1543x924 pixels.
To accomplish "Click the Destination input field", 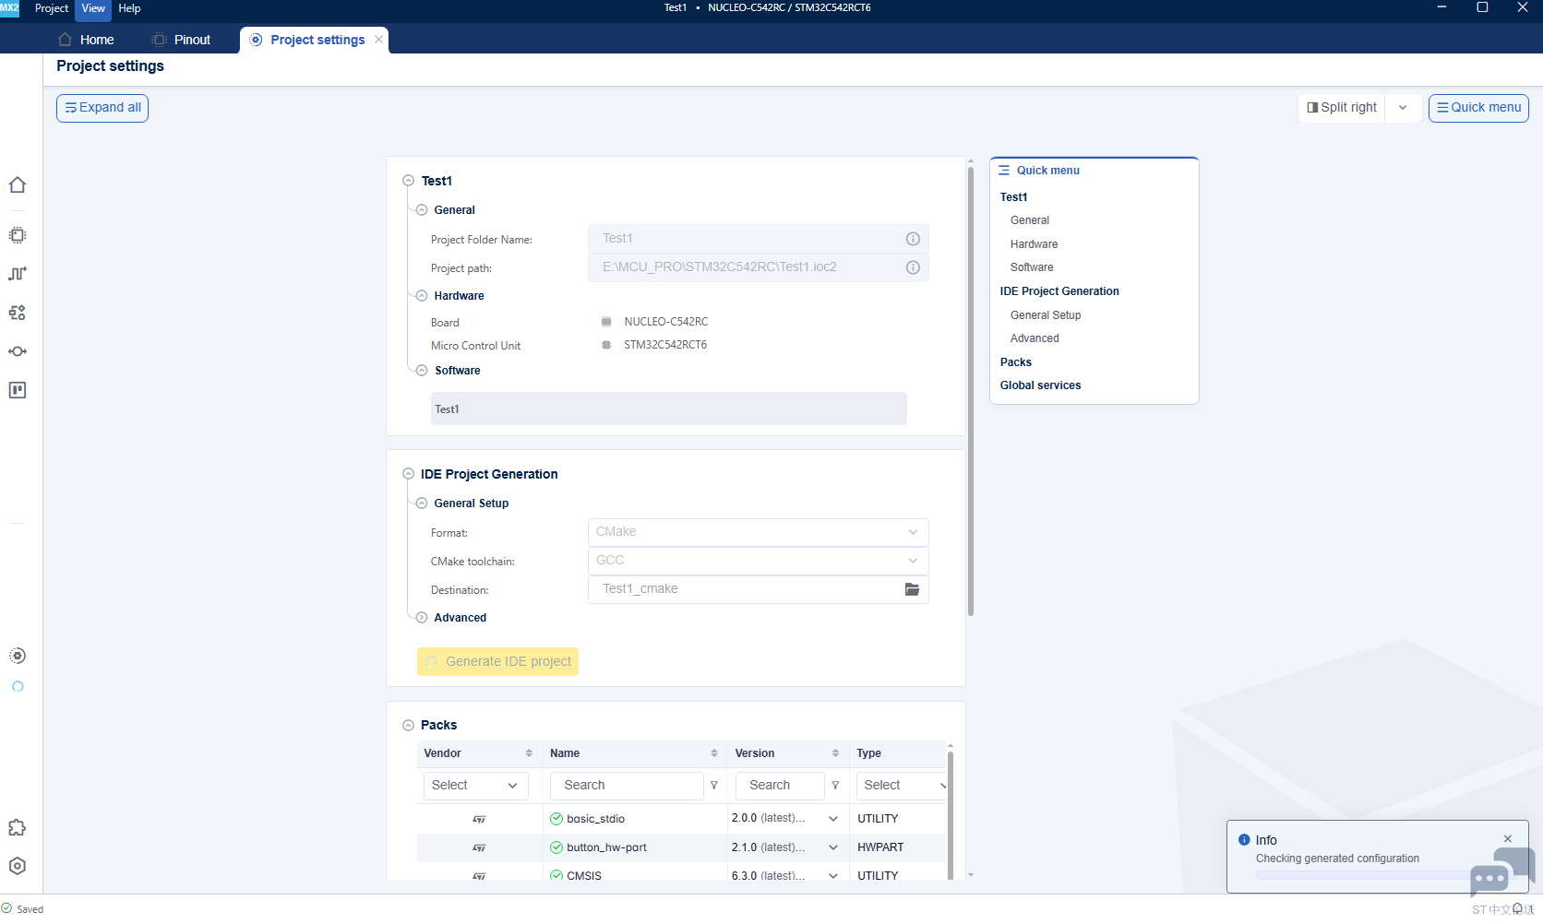I will point(759,589).
